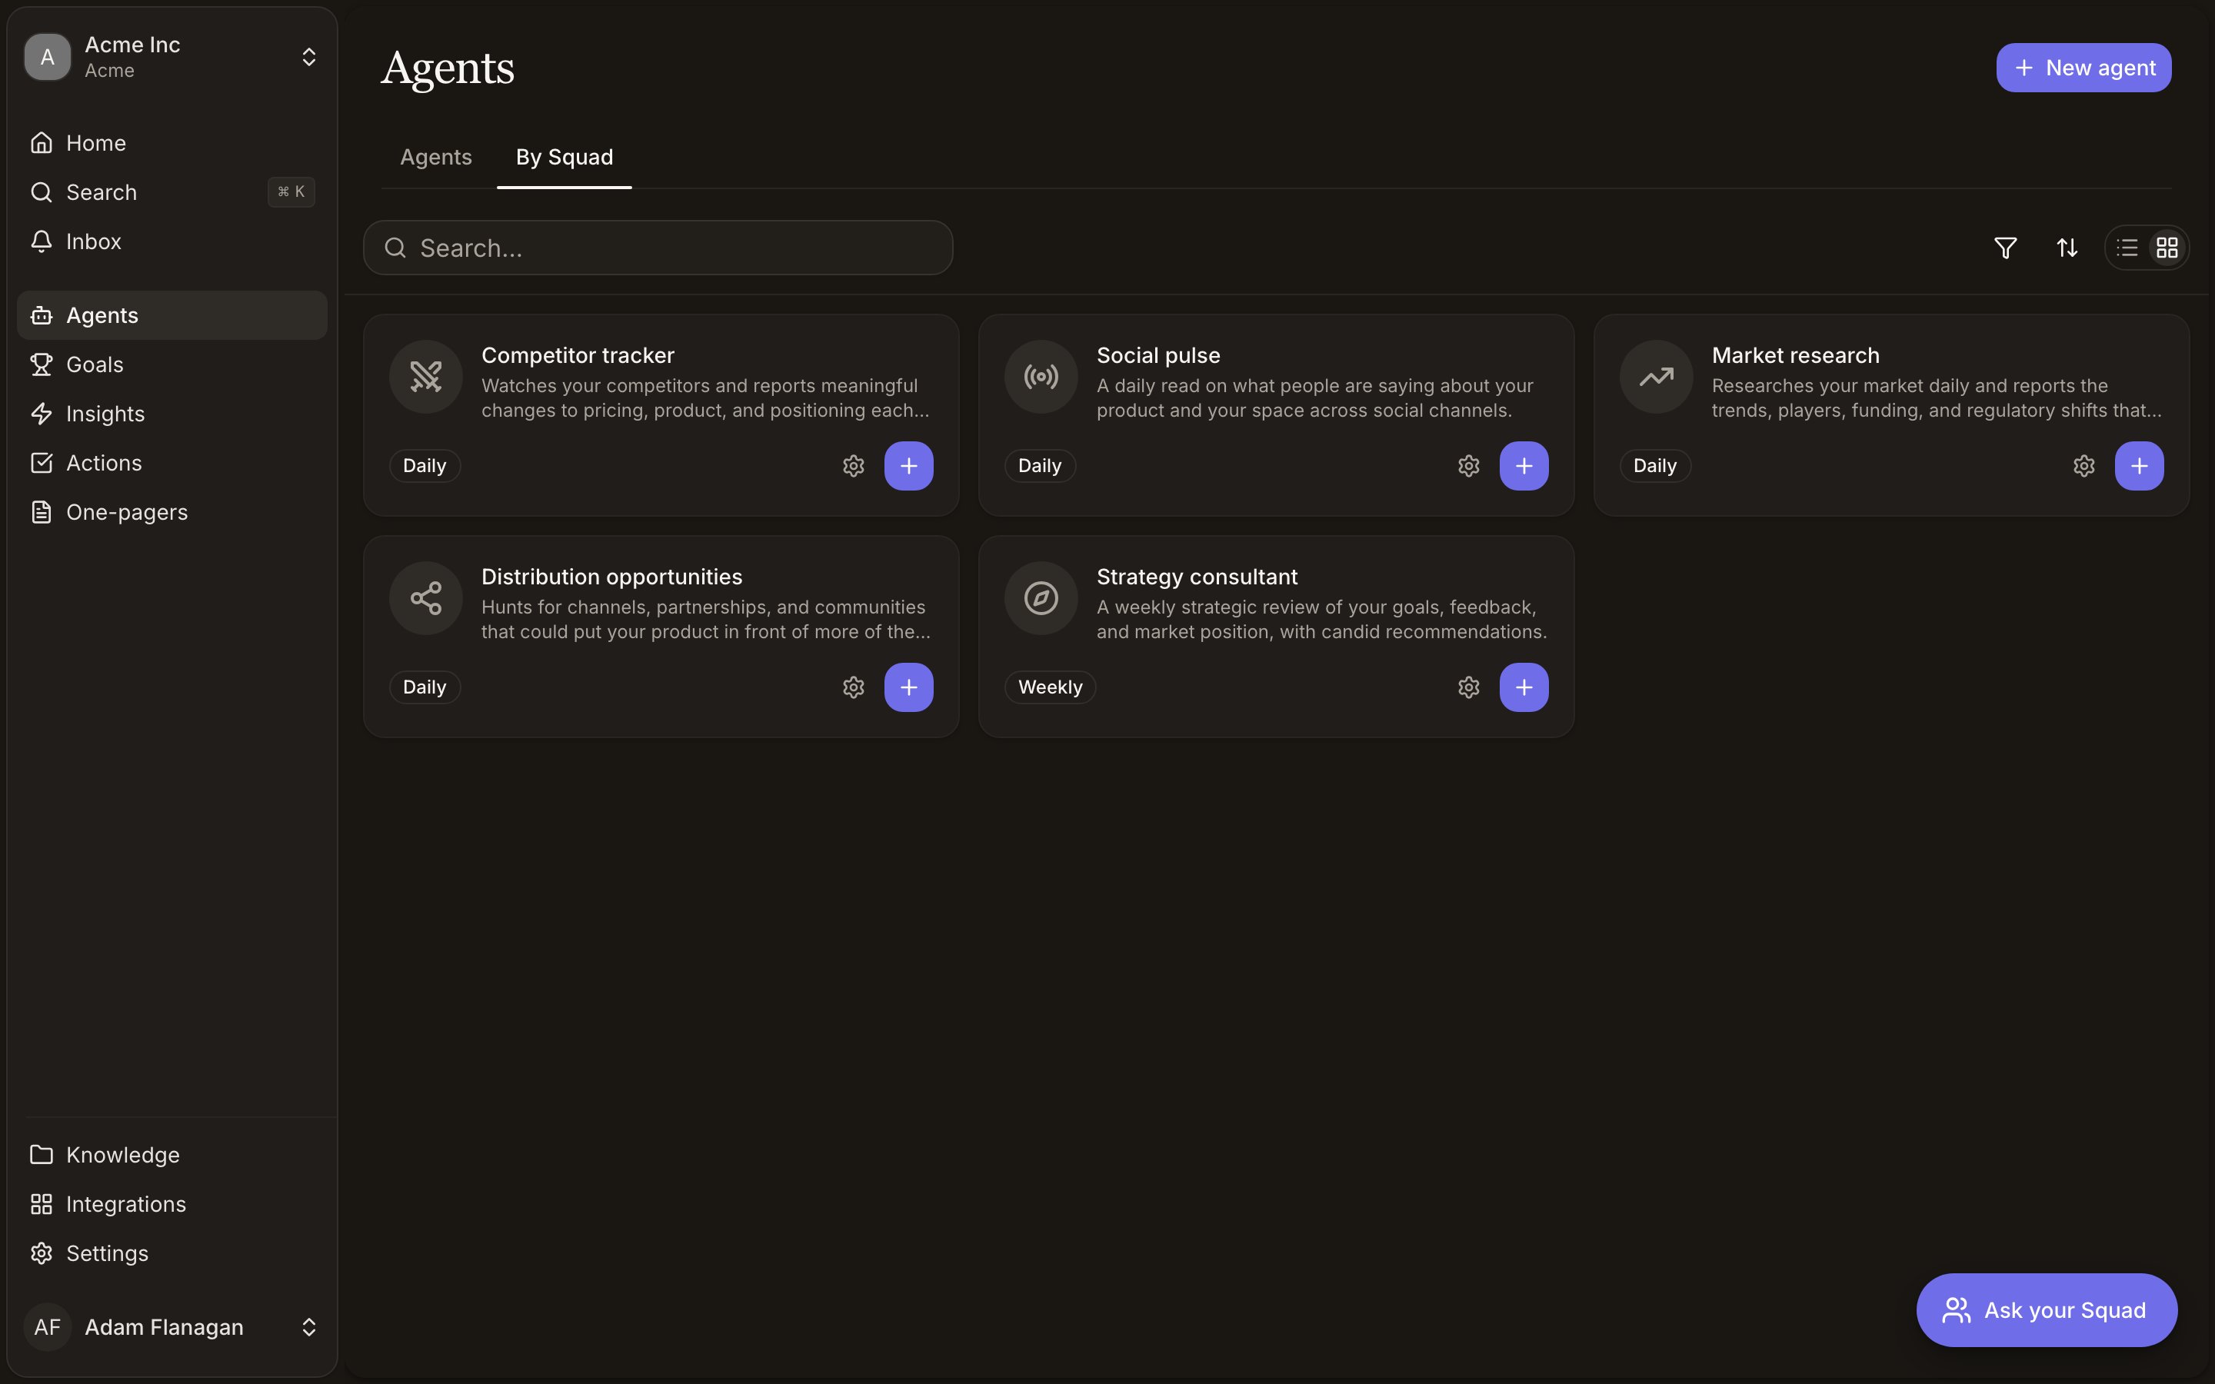Open settings gear on Distribution opportunities card
This screenshot has width=2215, height=1384.
point(853,687)
